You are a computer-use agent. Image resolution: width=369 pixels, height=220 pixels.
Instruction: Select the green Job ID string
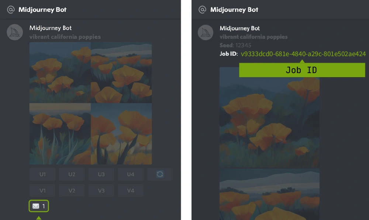303,54
